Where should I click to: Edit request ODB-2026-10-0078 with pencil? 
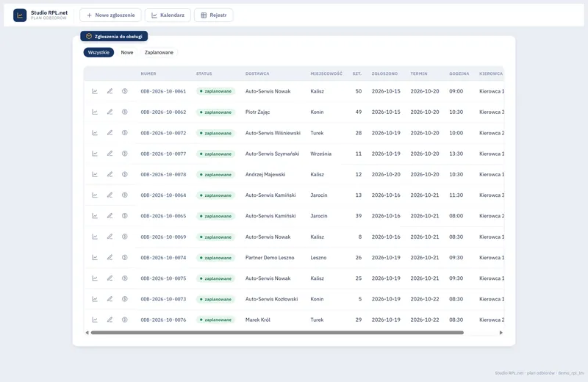(x=110, y=174)
